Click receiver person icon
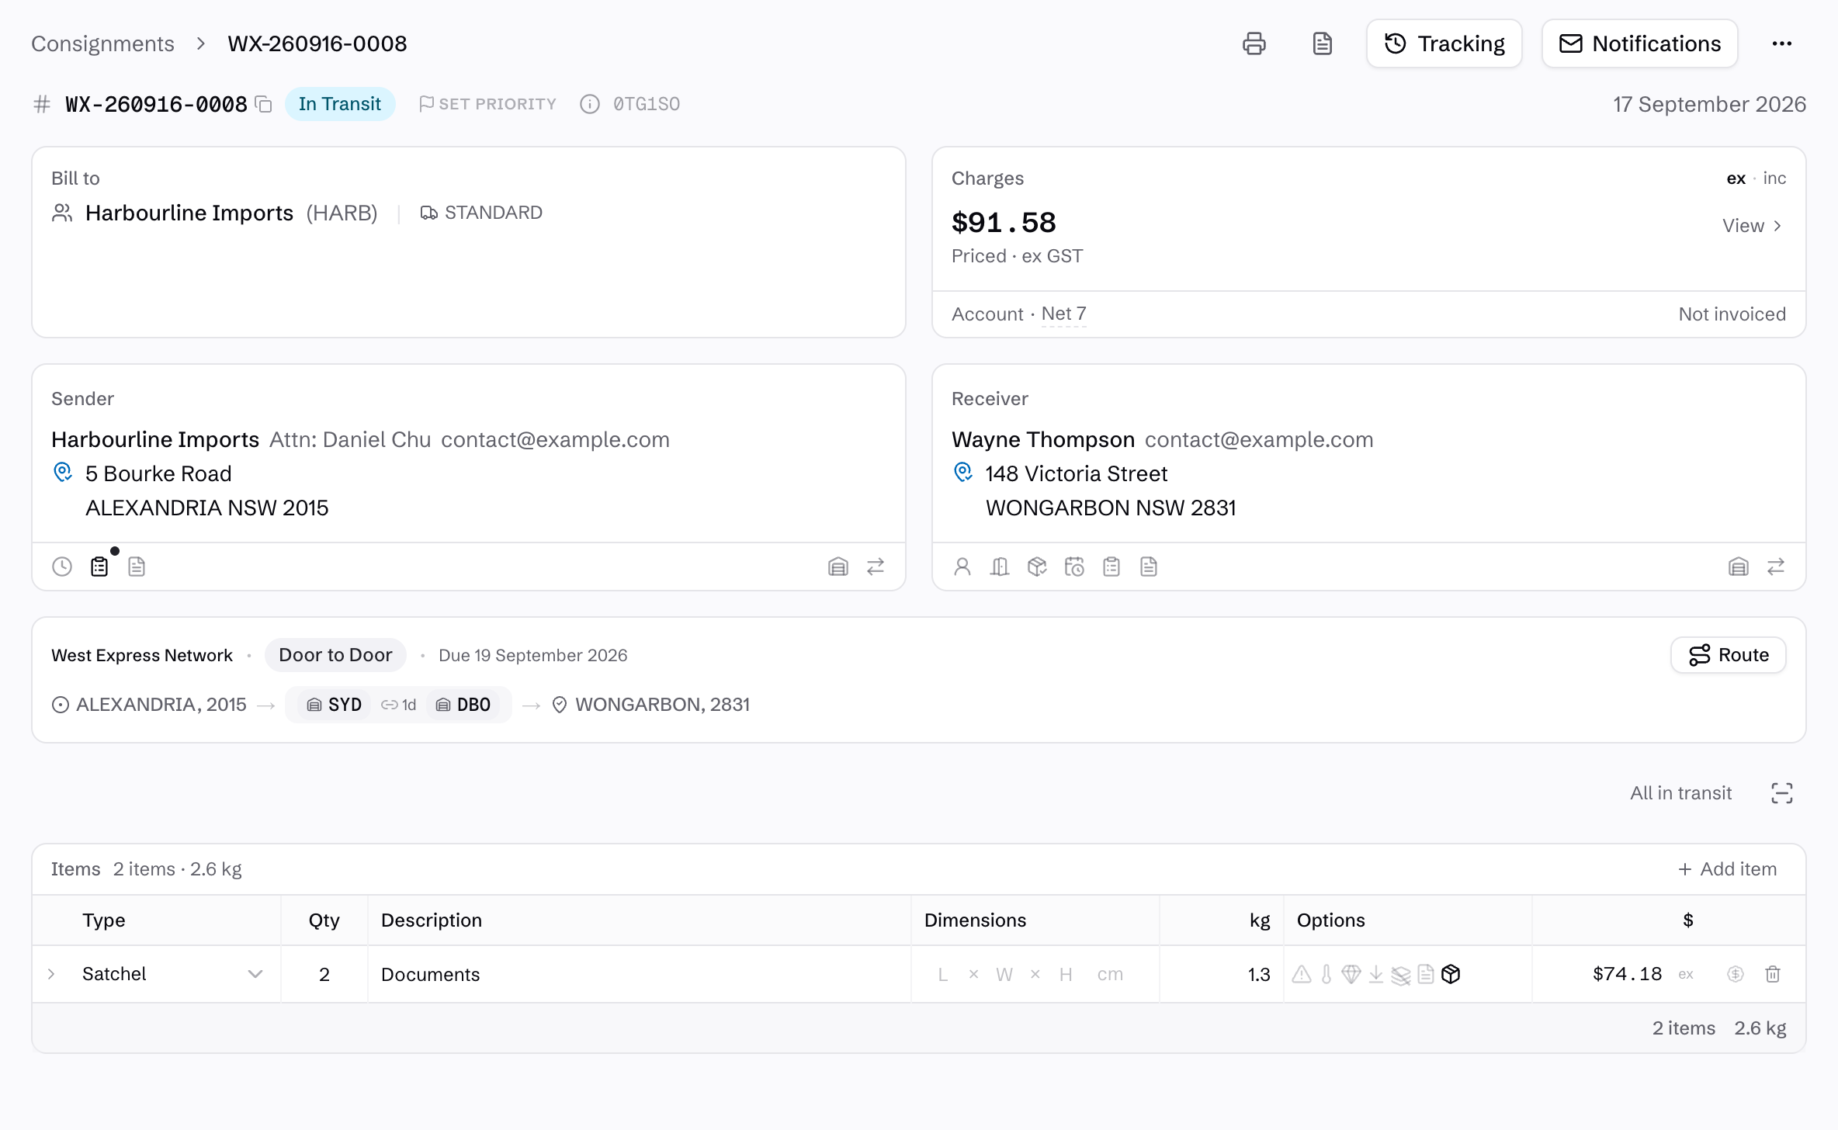 click(962, 567)
